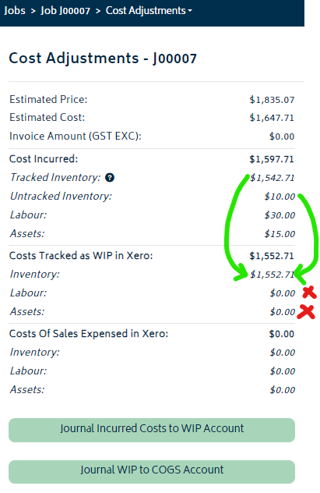The image size is (320, 493).
Task: Click the red X beside WIP Assets
Action: 306,311
